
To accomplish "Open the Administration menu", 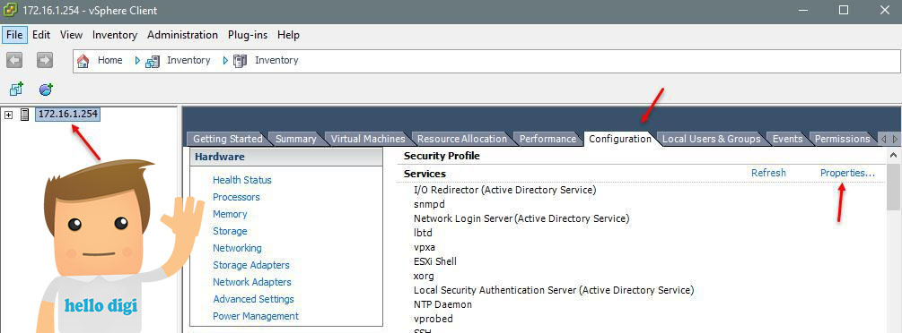I will point(182,34).
